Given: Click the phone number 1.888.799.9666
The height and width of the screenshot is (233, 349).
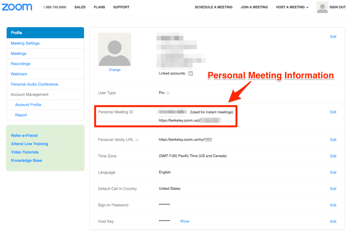Looking at the screenshot, I should point(55,7).
